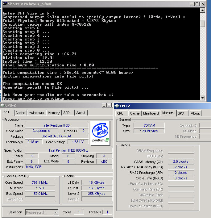This screenshot has width=211, height=218.
Task: Click the Code Name value 'Coppermine'
Action: 41,131
